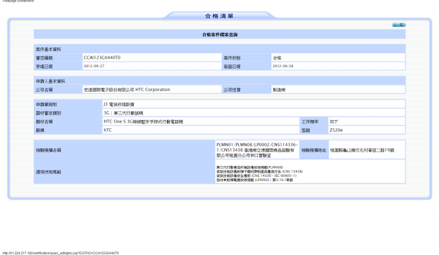Select the (PLMN08) technical specification line
This screenshot has width=439, height=255.
(x=250, y=167)
